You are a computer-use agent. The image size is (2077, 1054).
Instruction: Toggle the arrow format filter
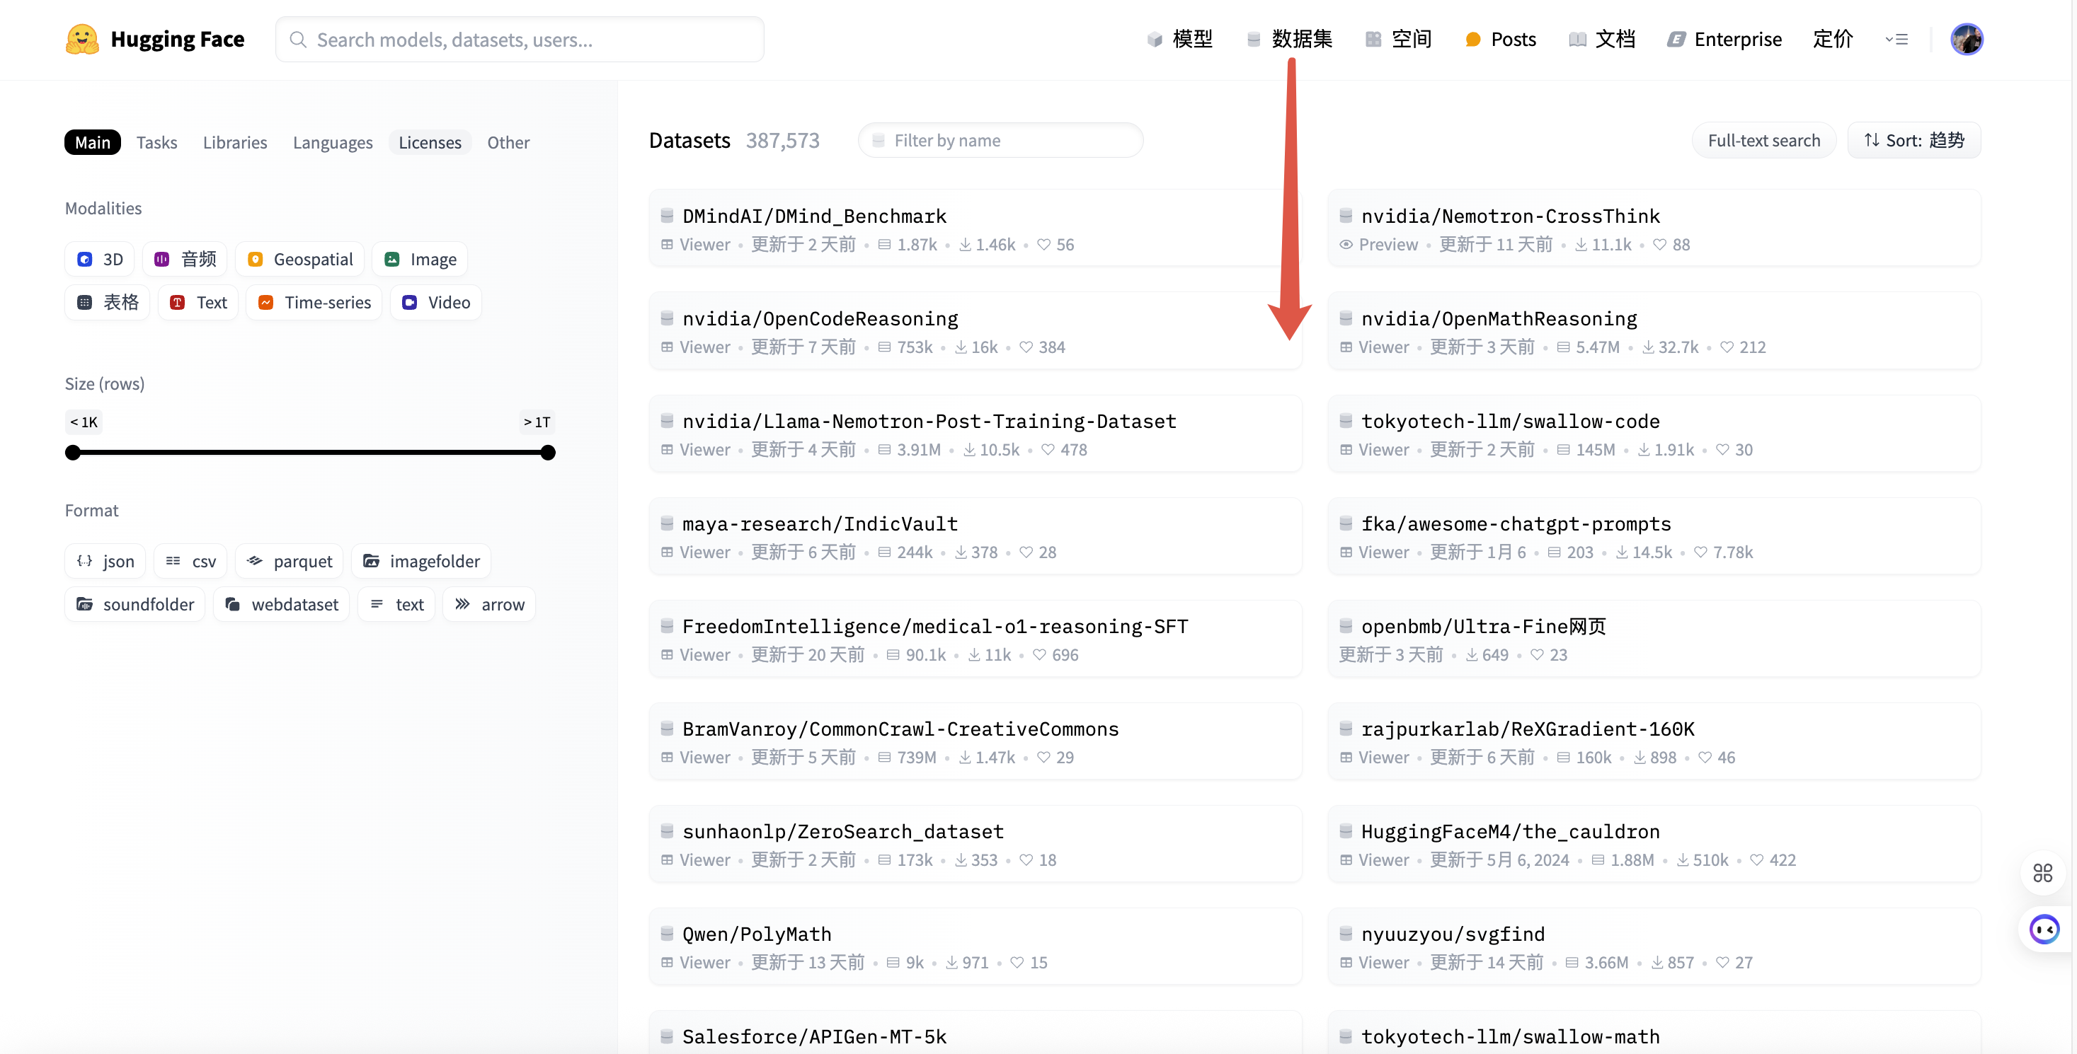[x=489, y=604]
